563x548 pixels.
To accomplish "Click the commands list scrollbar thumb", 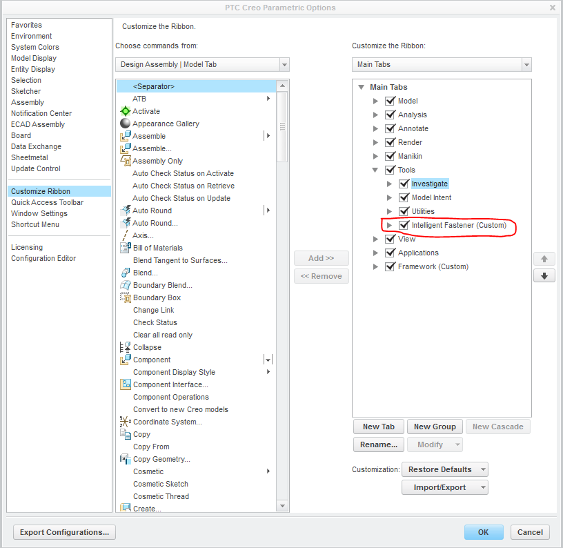I will pos(282,127).
